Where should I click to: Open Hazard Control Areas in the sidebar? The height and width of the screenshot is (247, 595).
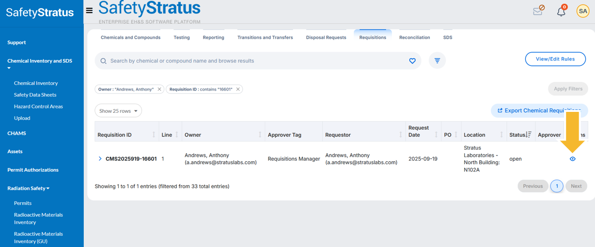pos(38,107)
